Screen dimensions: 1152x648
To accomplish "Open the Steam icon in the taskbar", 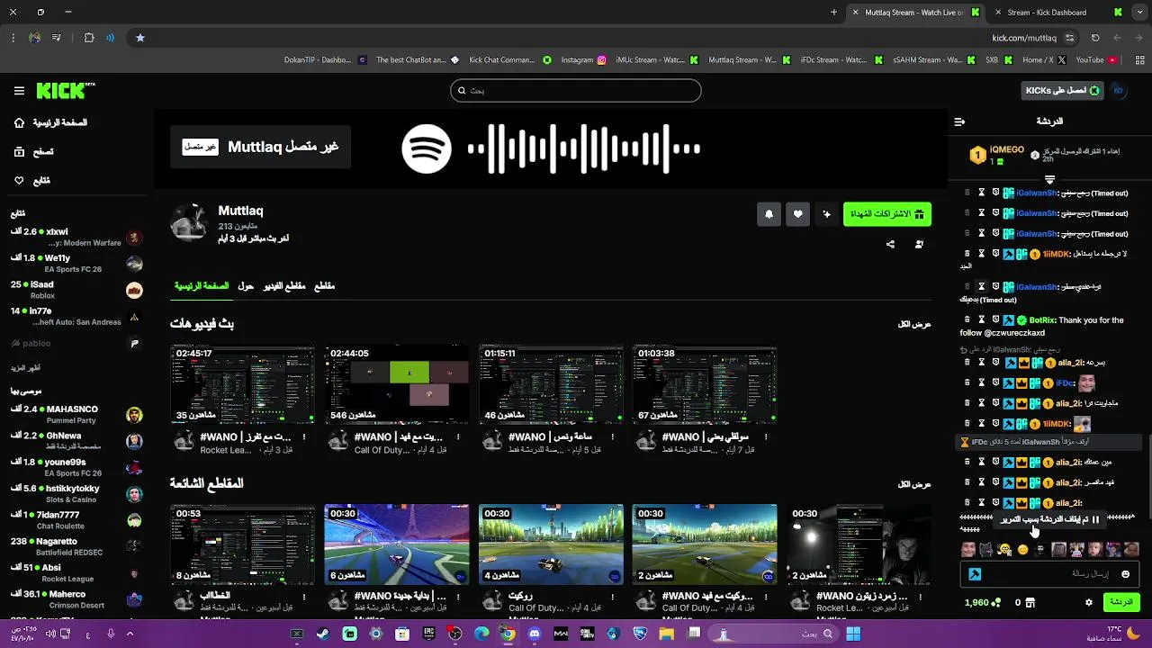I will [x=323, y=634].
